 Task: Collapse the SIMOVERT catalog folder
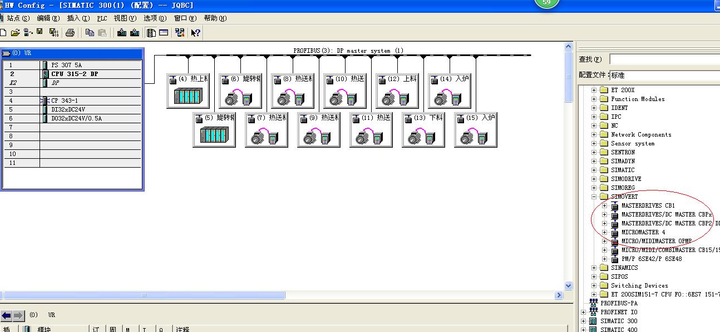594,197
